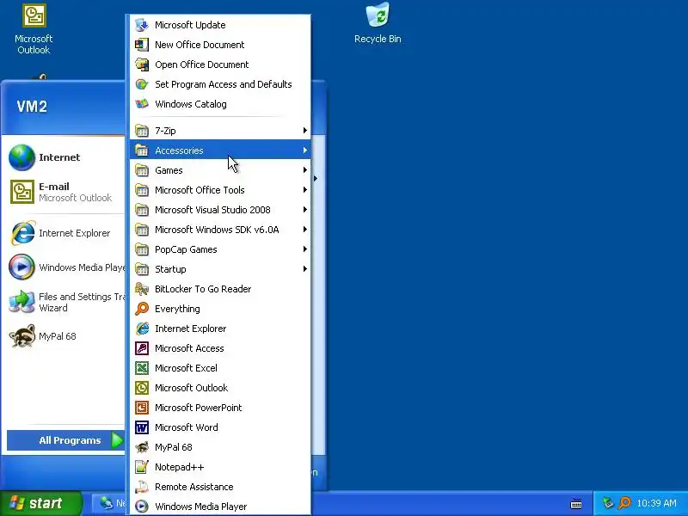Expand the Games submenu arrow
This screenshot has height=516, width=688.
(x=304, y=169)
